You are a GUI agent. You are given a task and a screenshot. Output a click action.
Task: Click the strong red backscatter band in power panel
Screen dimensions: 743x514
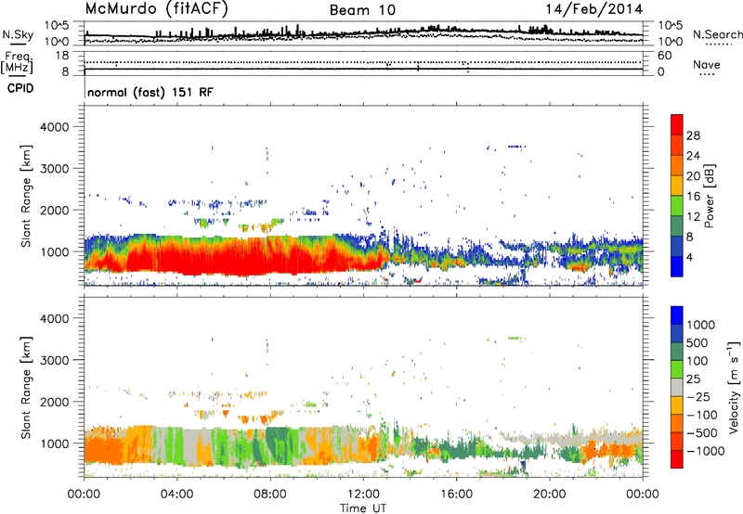point(237,258)
